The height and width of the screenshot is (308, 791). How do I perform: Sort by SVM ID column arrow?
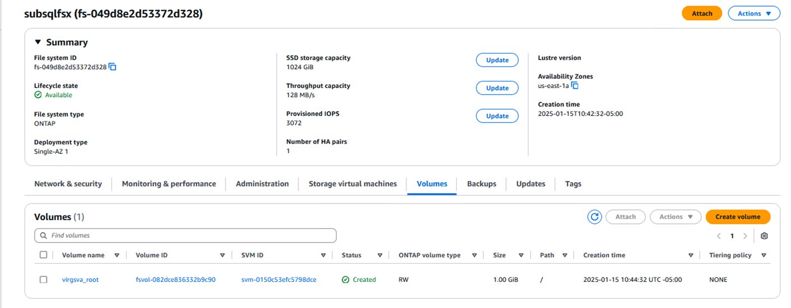(x=324, y=255)
